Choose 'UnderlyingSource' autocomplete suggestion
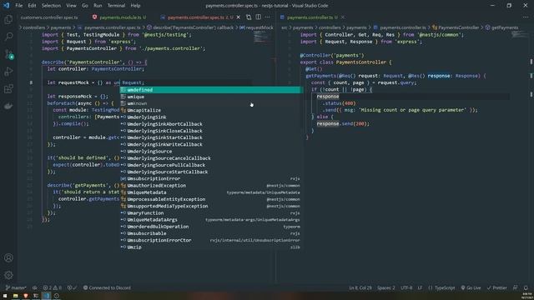Image resolution: width=534 pixels, height=300 pixels. pyautogui.click(x=210, y=152)
